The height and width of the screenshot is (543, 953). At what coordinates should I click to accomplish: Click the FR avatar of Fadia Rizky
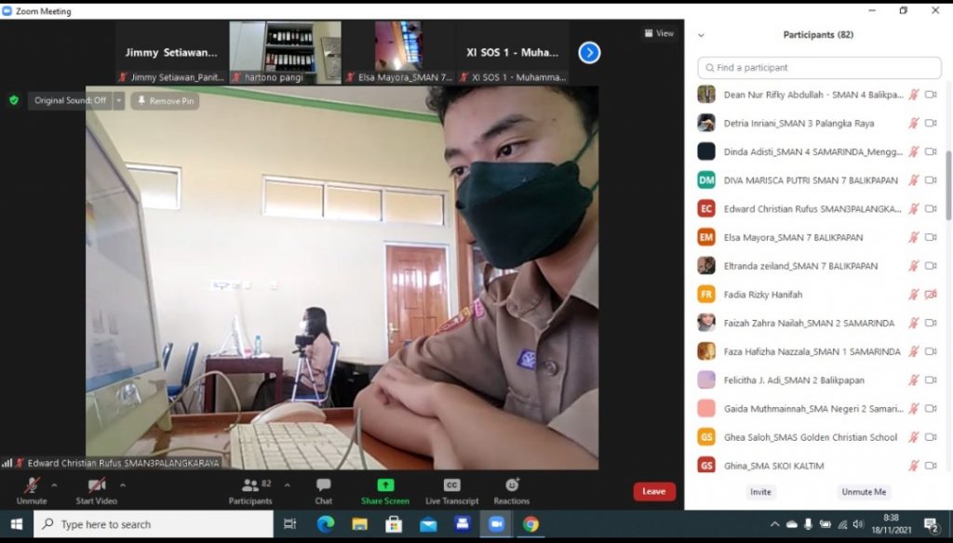(x=706, y=295)
